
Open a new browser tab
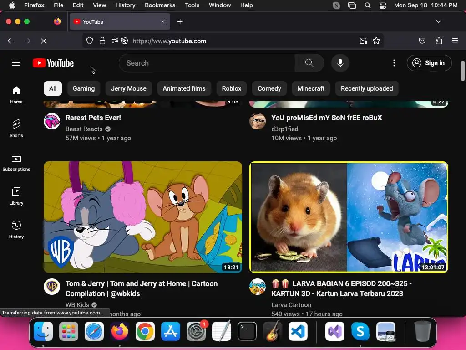[x=180, y=22]
